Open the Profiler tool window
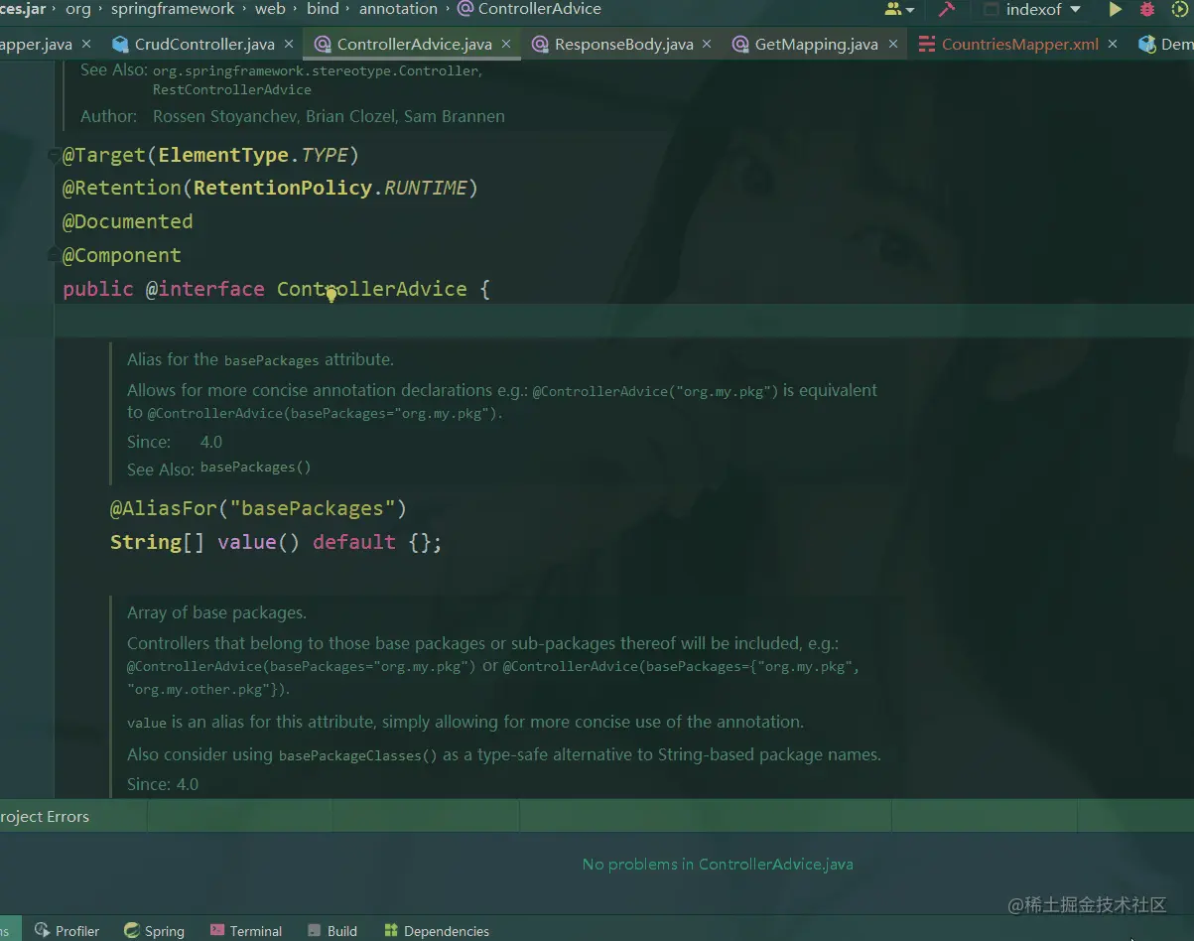Viewport: 1194px width, 941px height. [66, 930]
